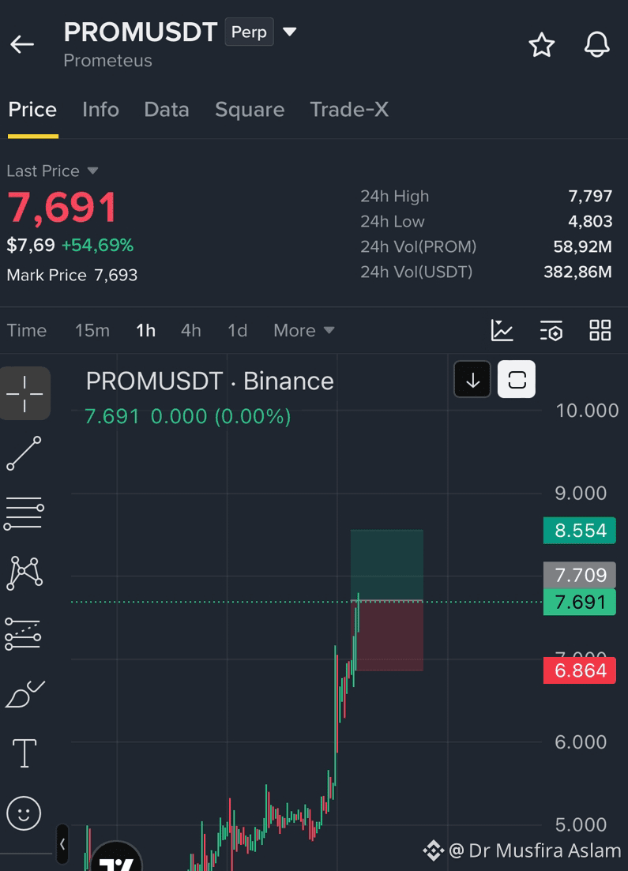The image size is (628, 871).
Task: Open price alerts bell icon
Action: pyautogui.click(x=597, y=44)
